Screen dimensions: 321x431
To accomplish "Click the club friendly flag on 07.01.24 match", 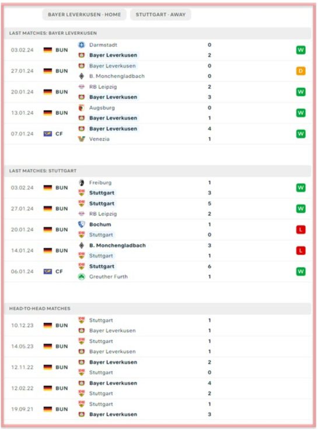I will [48, 134].
